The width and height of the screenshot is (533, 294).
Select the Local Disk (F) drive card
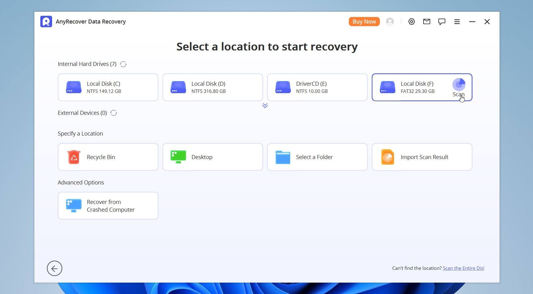pyautogui.click(x=422, y=87)
